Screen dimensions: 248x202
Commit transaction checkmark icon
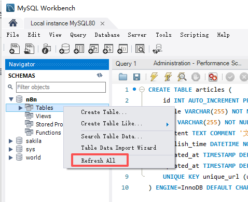(230, 77)
